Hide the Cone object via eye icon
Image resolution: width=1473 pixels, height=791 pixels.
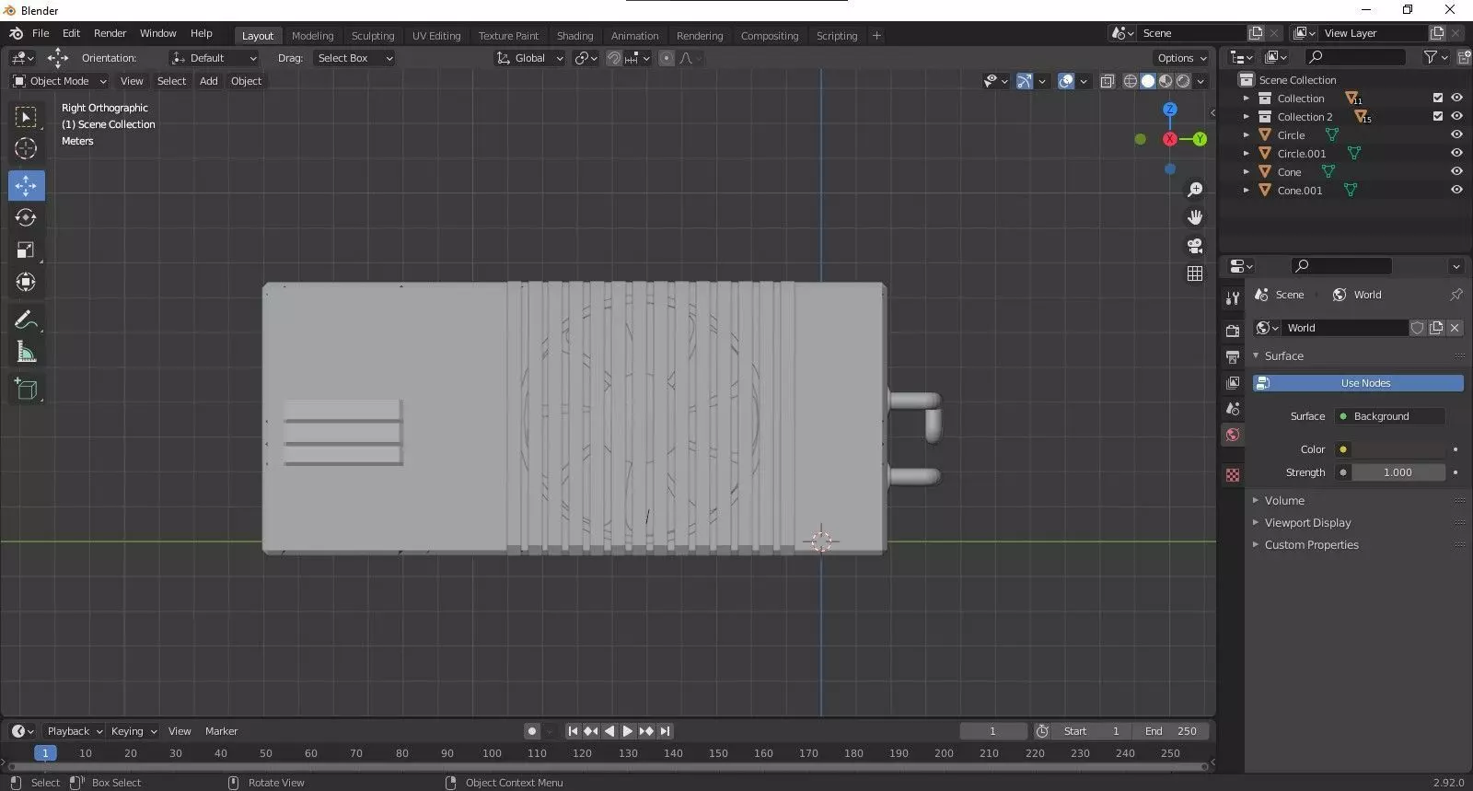point(1456,172)
